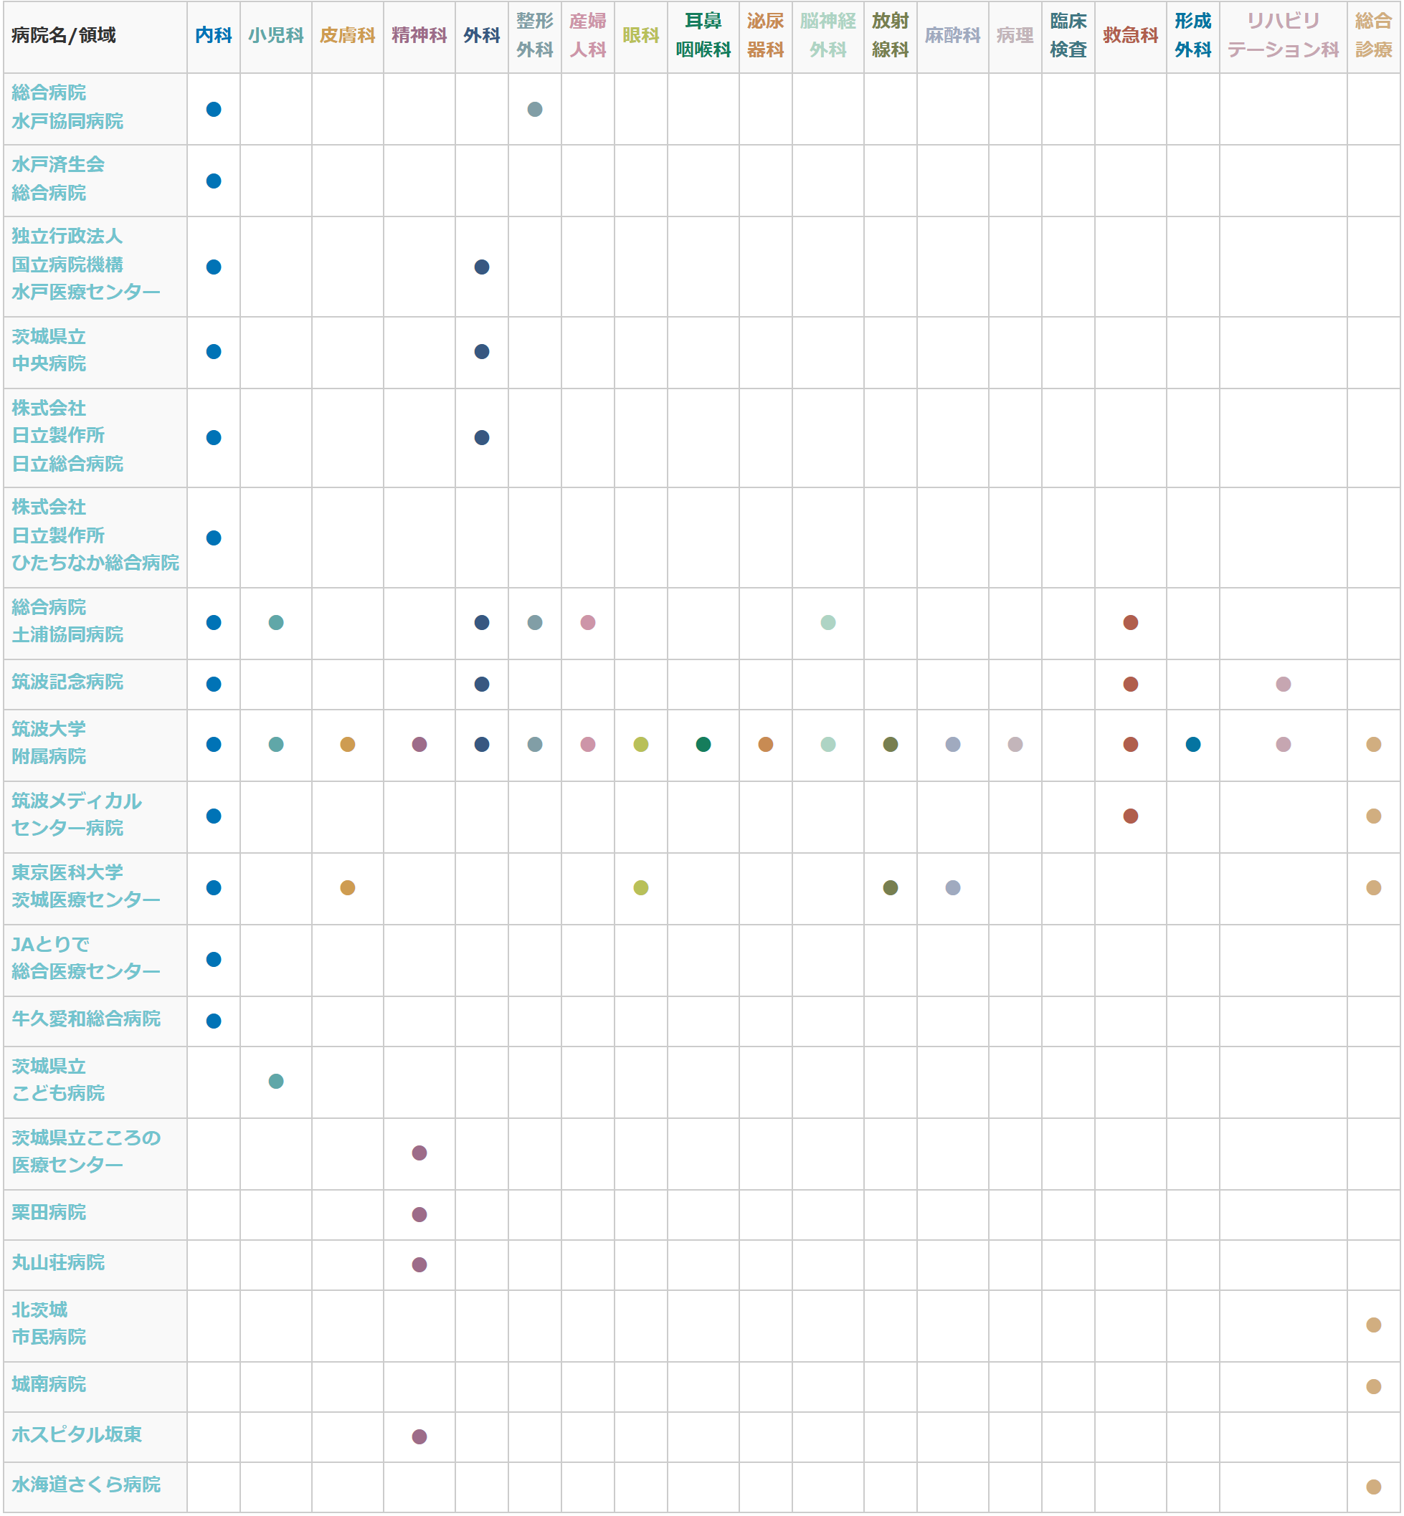
Task: Click the 産婦人科 column header
Action: pyautogui.click(x=588, y=36)
